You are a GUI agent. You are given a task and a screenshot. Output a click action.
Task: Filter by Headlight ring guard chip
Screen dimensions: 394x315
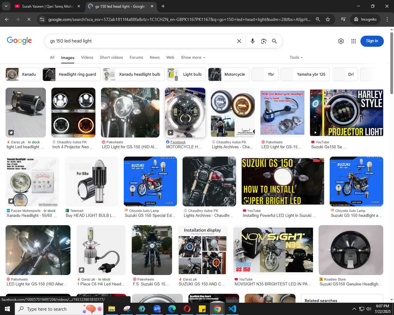(x=71, y=74)
